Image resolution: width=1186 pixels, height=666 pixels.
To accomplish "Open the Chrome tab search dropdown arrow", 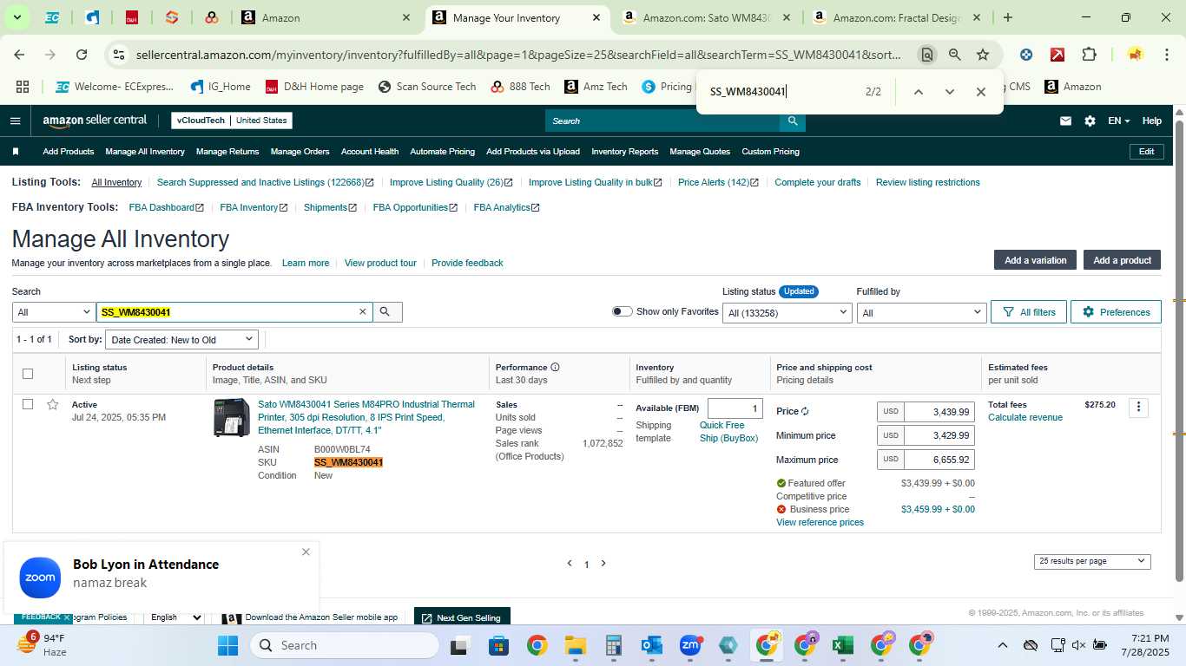I will pos(16,17).
